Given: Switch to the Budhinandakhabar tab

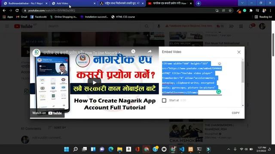Looking at the screenshot, I should pos(26,3).
